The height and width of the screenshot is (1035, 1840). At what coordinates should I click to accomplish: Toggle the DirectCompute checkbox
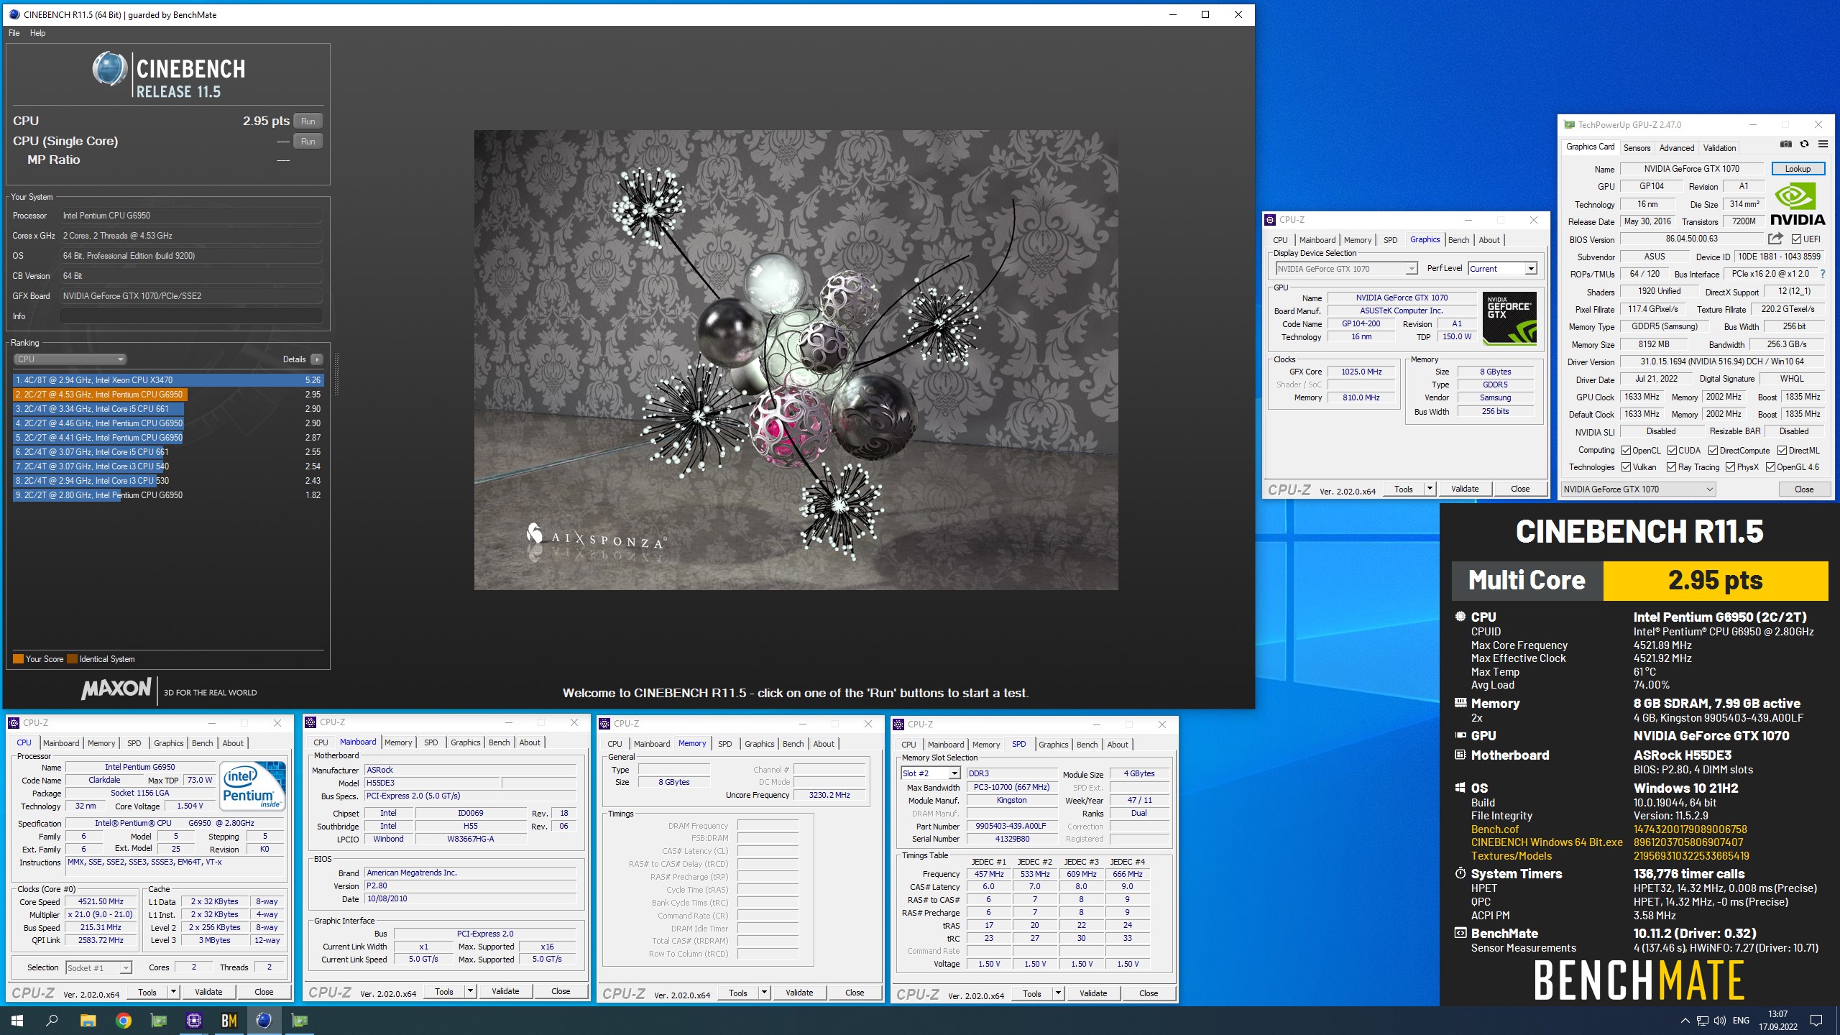pos(1713,451)
